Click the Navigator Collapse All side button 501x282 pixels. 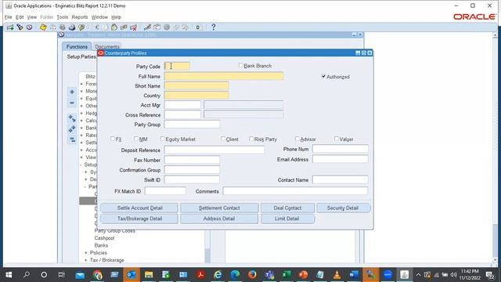[72, 139]
